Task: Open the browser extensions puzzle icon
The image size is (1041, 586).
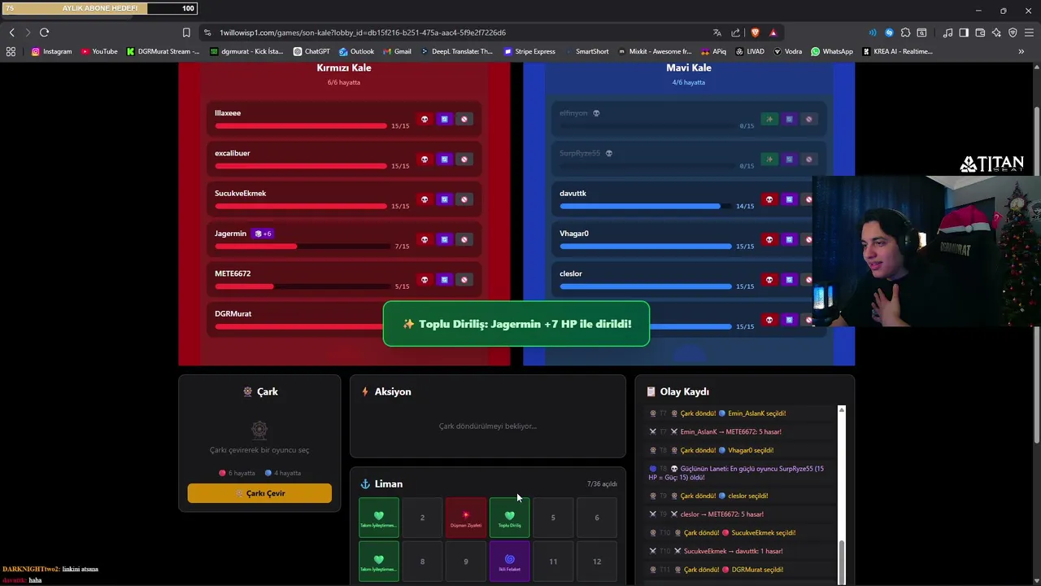Action: coord(905,33)
